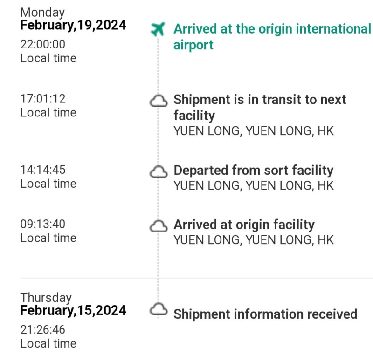Click the 21:26:46 timestamp
This screenshot has width=373, height=355.
[x=43, y=330]
